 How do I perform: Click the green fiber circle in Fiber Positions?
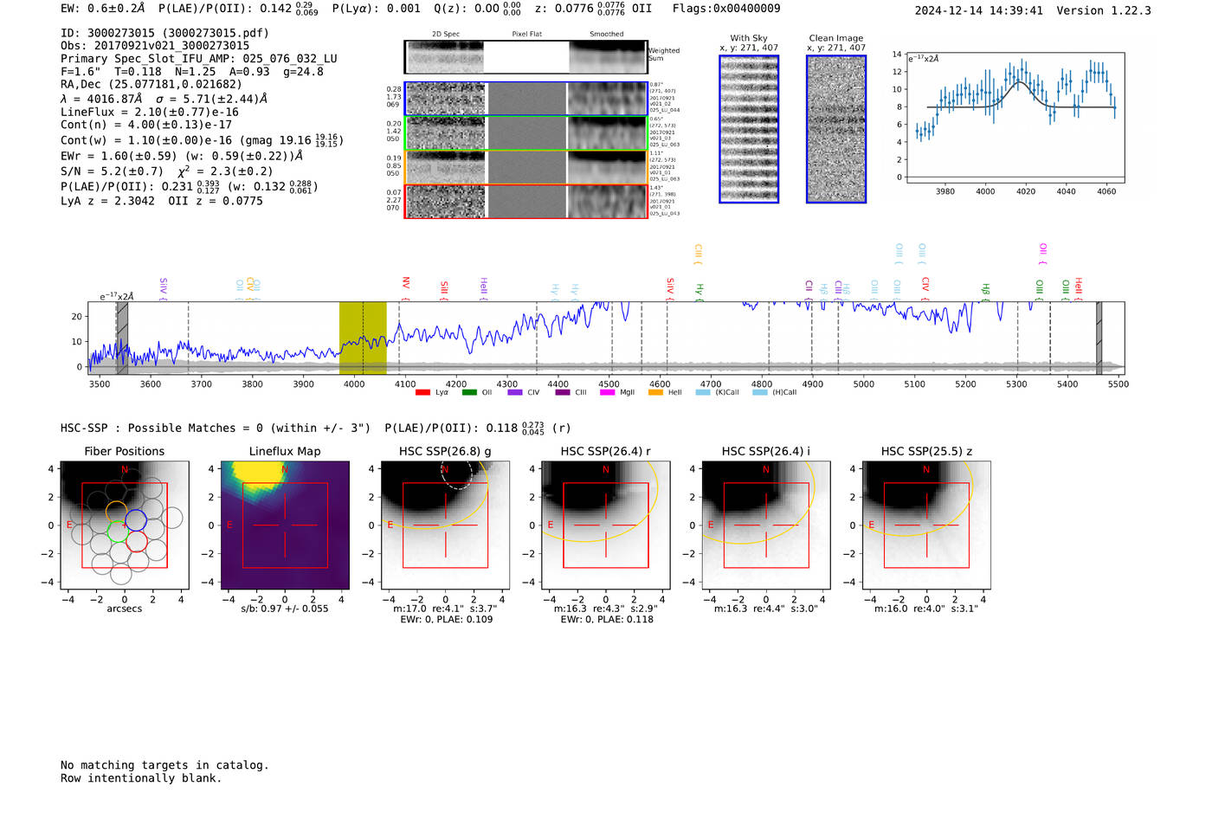tap(117, 532)
